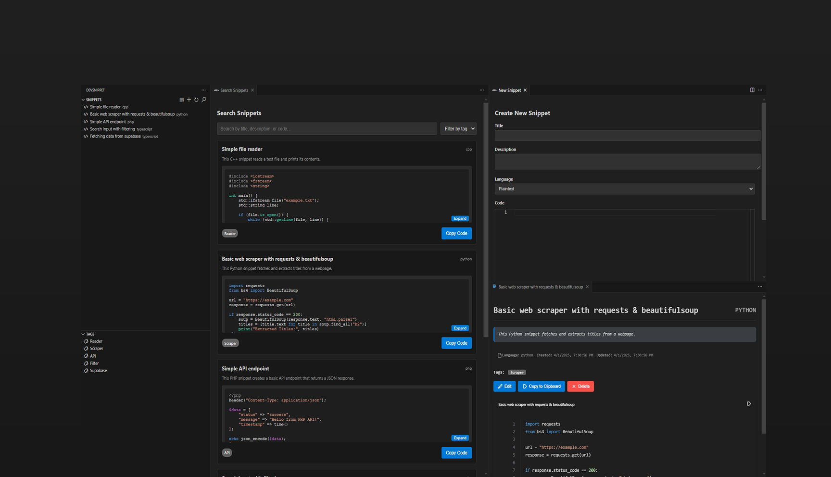Click the split editor icon
This screenshot has width=831, height=477.
click(x=752, y=90)
